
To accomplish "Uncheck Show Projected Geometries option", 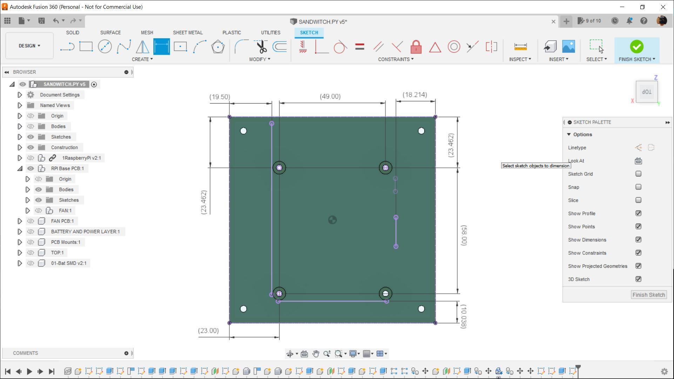I will tap(638, 266).
